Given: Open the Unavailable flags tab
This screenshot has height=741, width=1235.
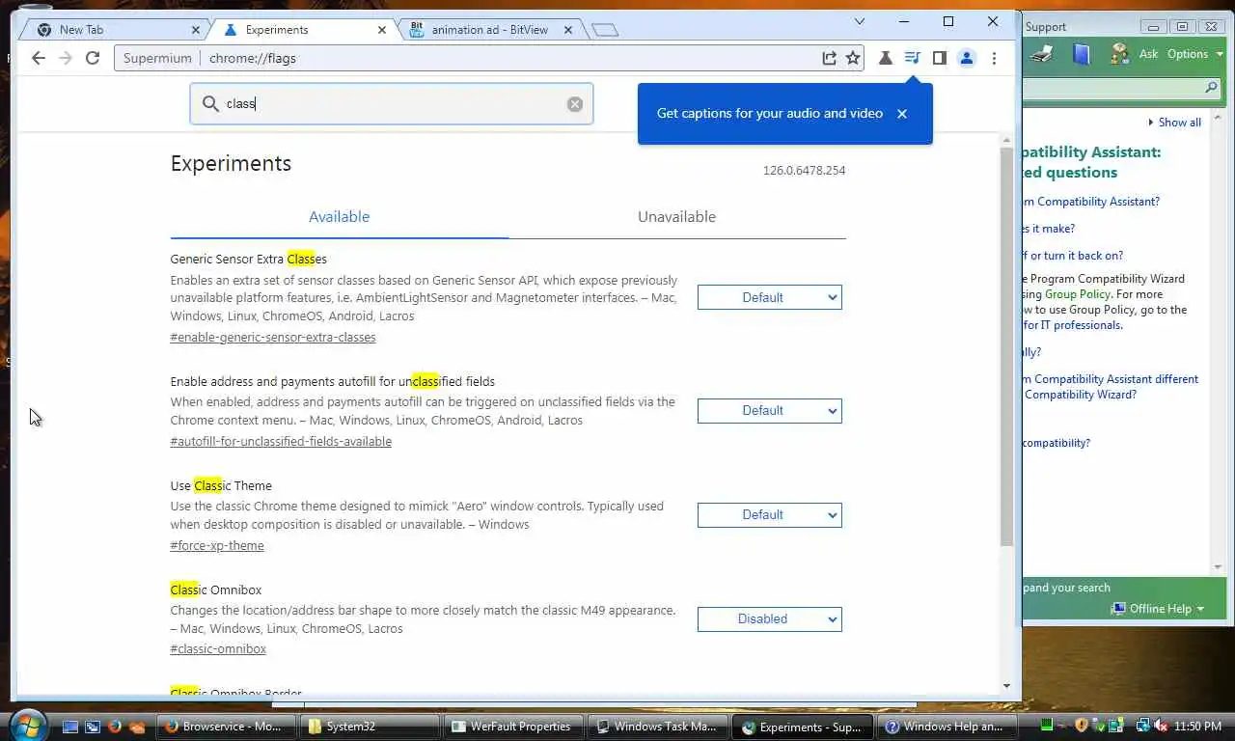Looking at the screenshot, I should [676, 217].
